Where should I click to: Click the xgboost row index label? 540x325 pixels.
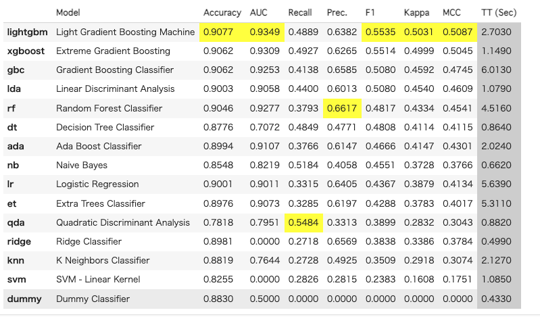click(24, 51)
